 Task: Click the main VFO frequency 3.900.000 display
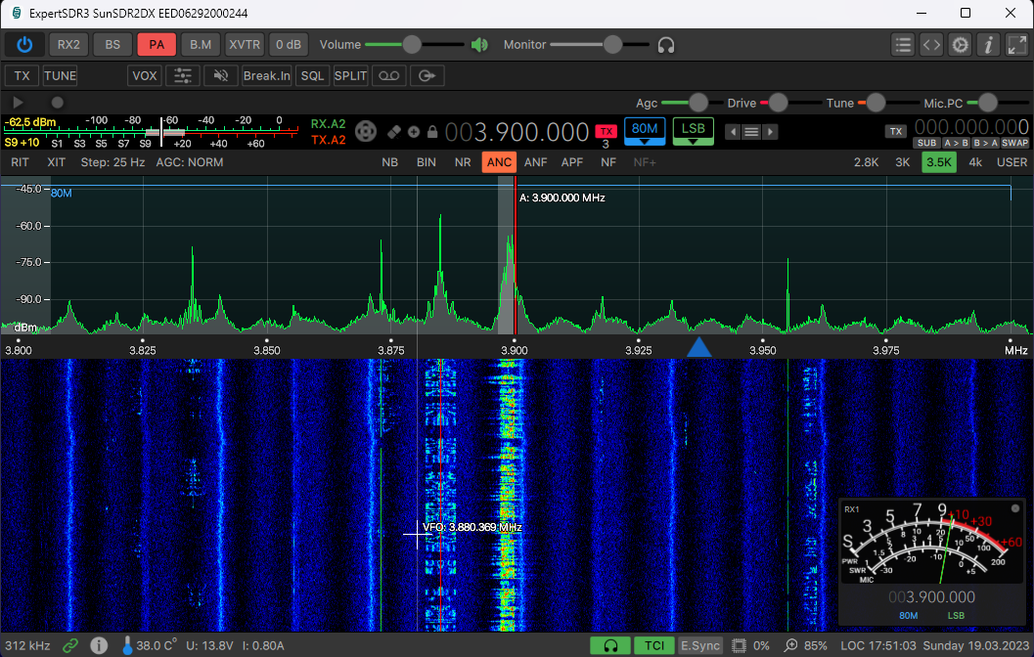pos(517,132)
